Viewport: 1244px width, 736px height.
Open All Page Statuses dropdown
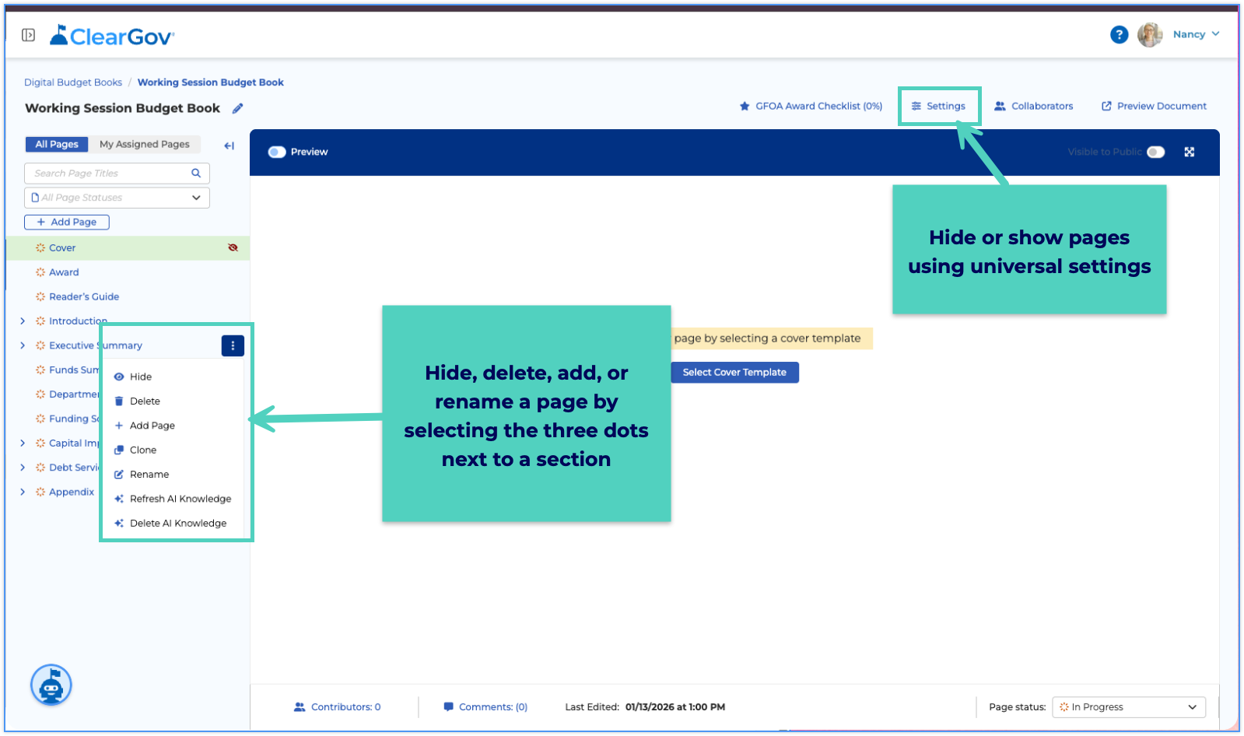[x=117, y=198]
